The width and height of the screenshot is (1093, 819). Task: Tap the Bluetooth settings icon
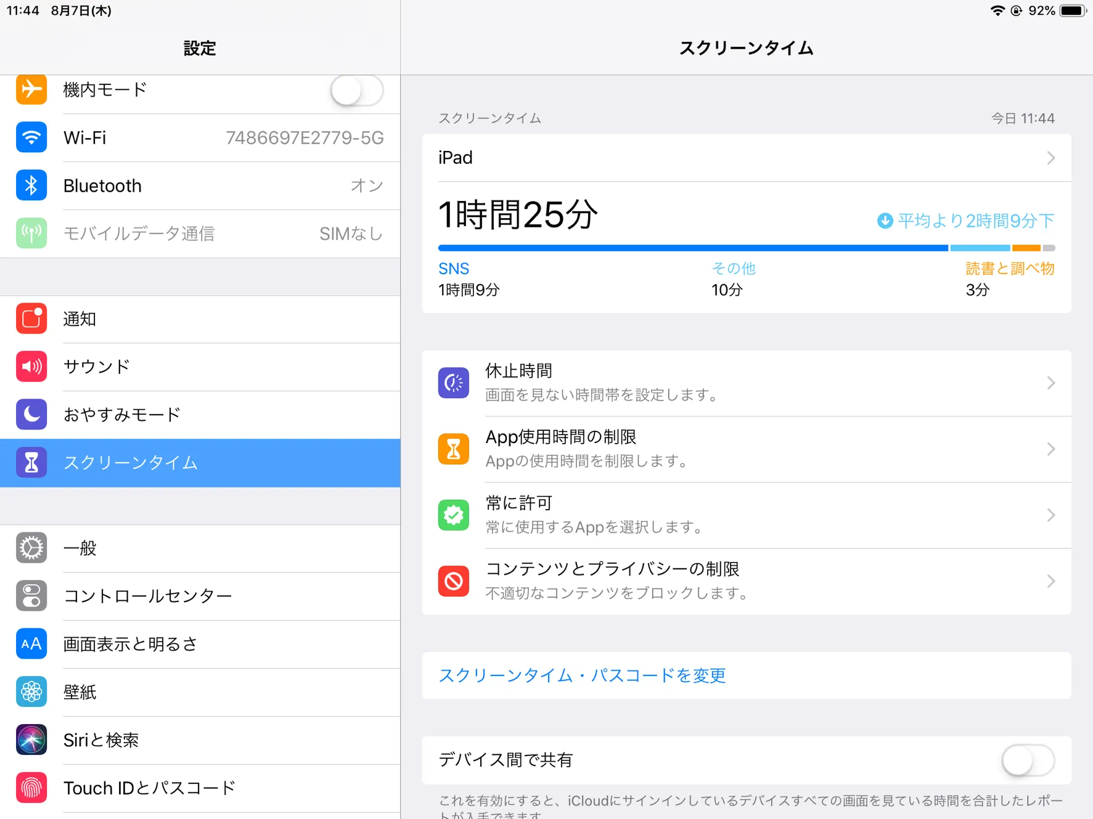(31, 185)
